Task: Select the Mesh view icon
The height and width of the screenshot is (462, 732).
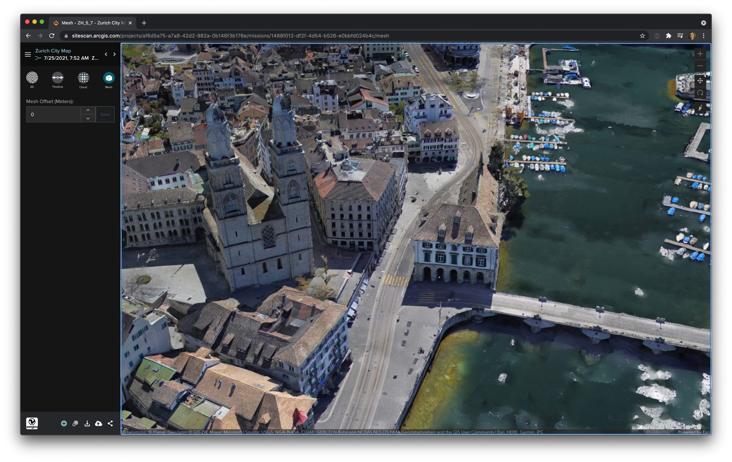Action: click(109, 78)
